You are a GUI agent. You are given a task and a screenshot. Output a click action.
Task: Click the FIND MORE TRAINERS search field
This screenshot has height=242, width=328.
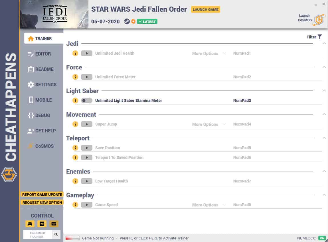point(38,235)
